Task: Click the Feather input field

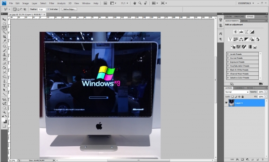Action: coord(42,9)
